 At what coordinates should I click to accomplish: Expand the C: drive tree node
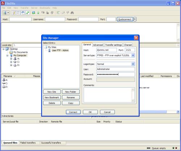pos(11,62)
